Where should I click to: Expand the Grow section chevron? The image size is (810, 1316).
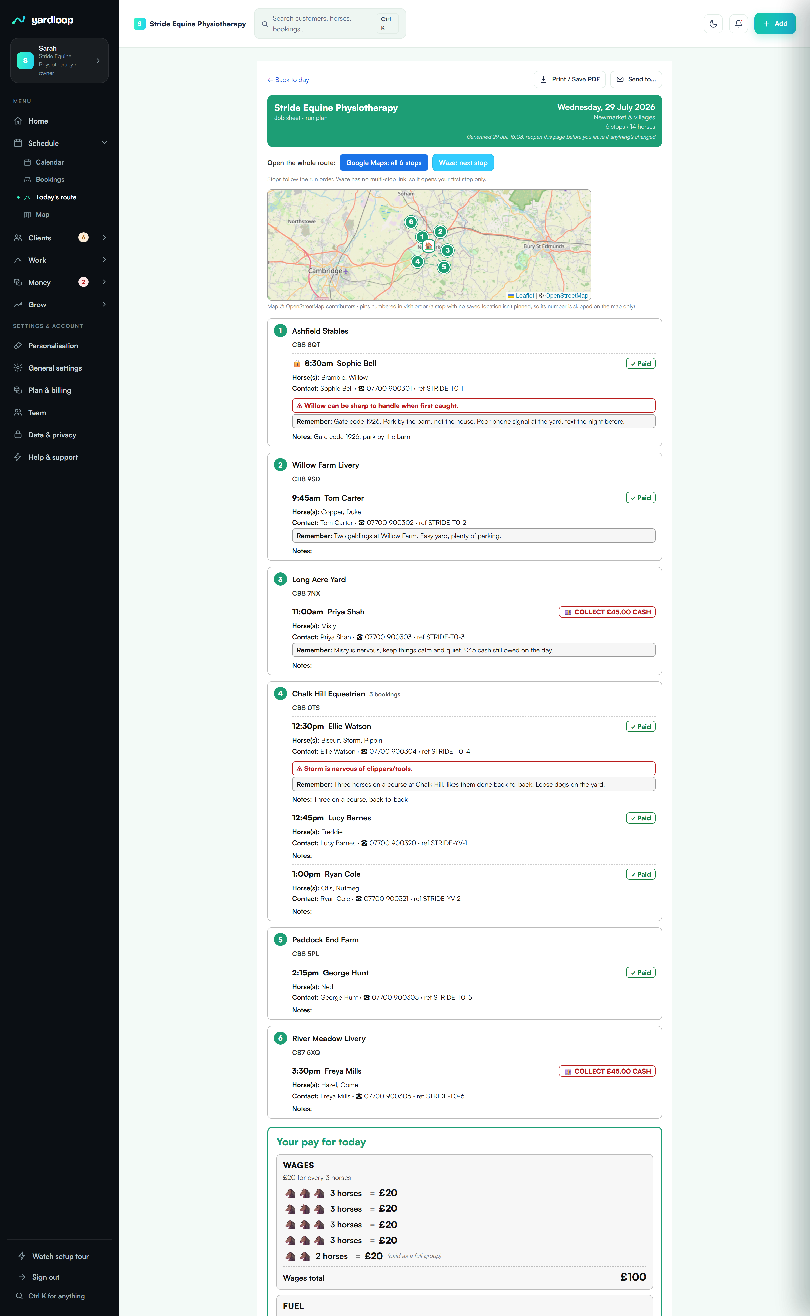click(x=104, y=304)
